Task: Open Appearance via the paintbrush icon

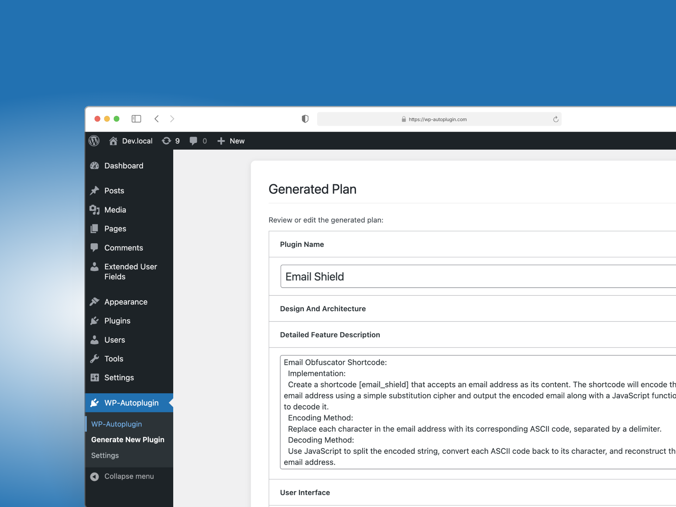Action: pyautogui.click(x=94, y=301)
